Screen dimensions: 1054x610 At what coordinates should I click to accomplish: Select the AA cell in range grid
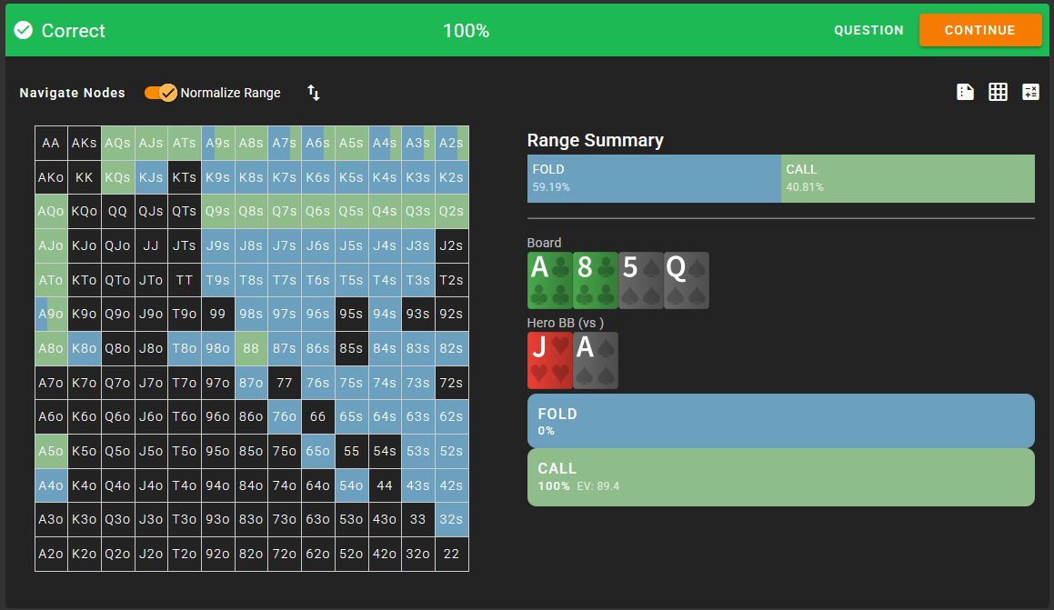pyautogui.click(x=51, y=143)
